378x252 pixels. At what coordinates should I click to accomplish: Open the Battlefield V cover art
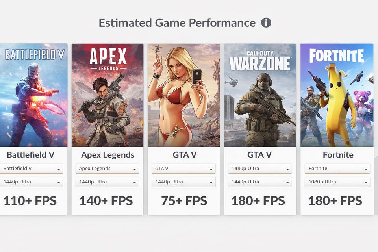coord(33,95)
